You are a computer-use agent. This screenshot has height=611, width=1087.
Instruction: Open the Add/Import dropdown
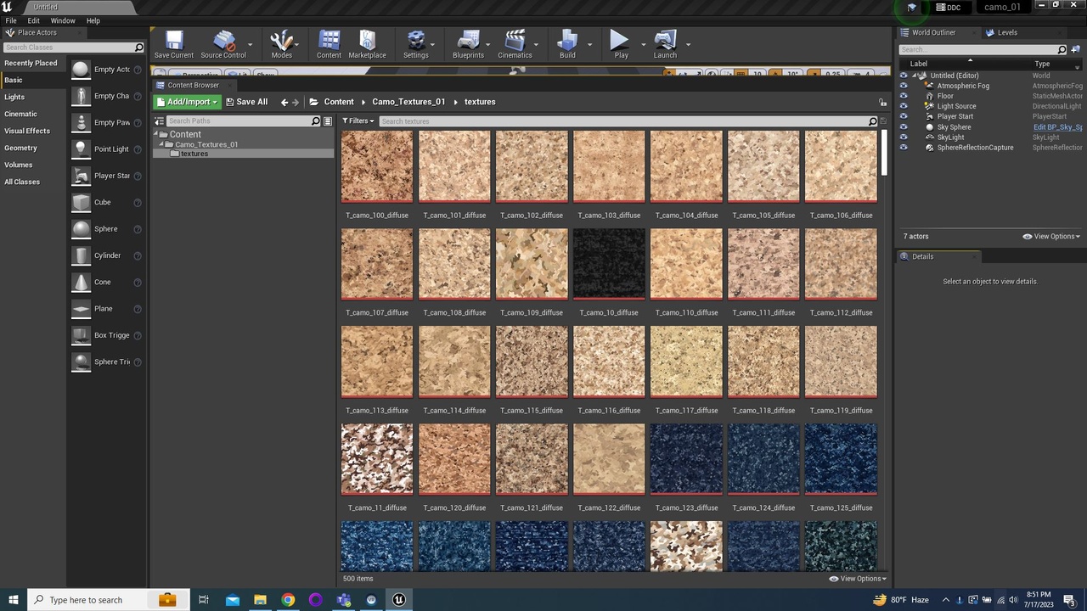[187, 102]
